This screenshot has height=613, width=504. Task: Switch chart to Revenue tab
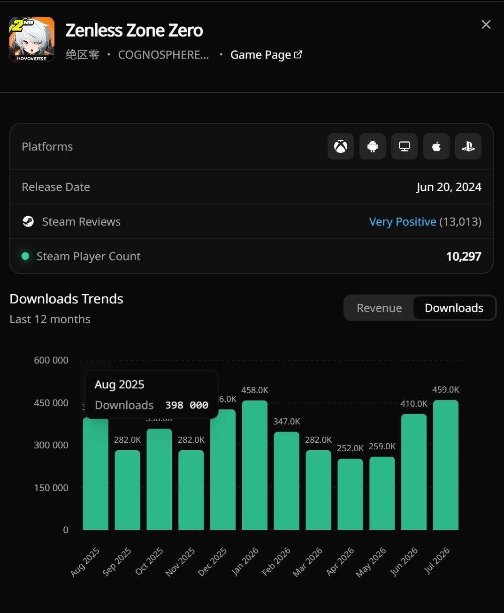click(379, 308)
